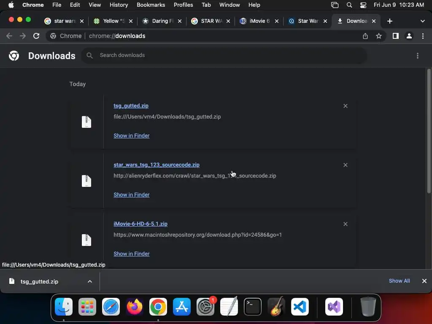Close the iMovie 6 tab
432x324 pixels.
pos(277,21)
